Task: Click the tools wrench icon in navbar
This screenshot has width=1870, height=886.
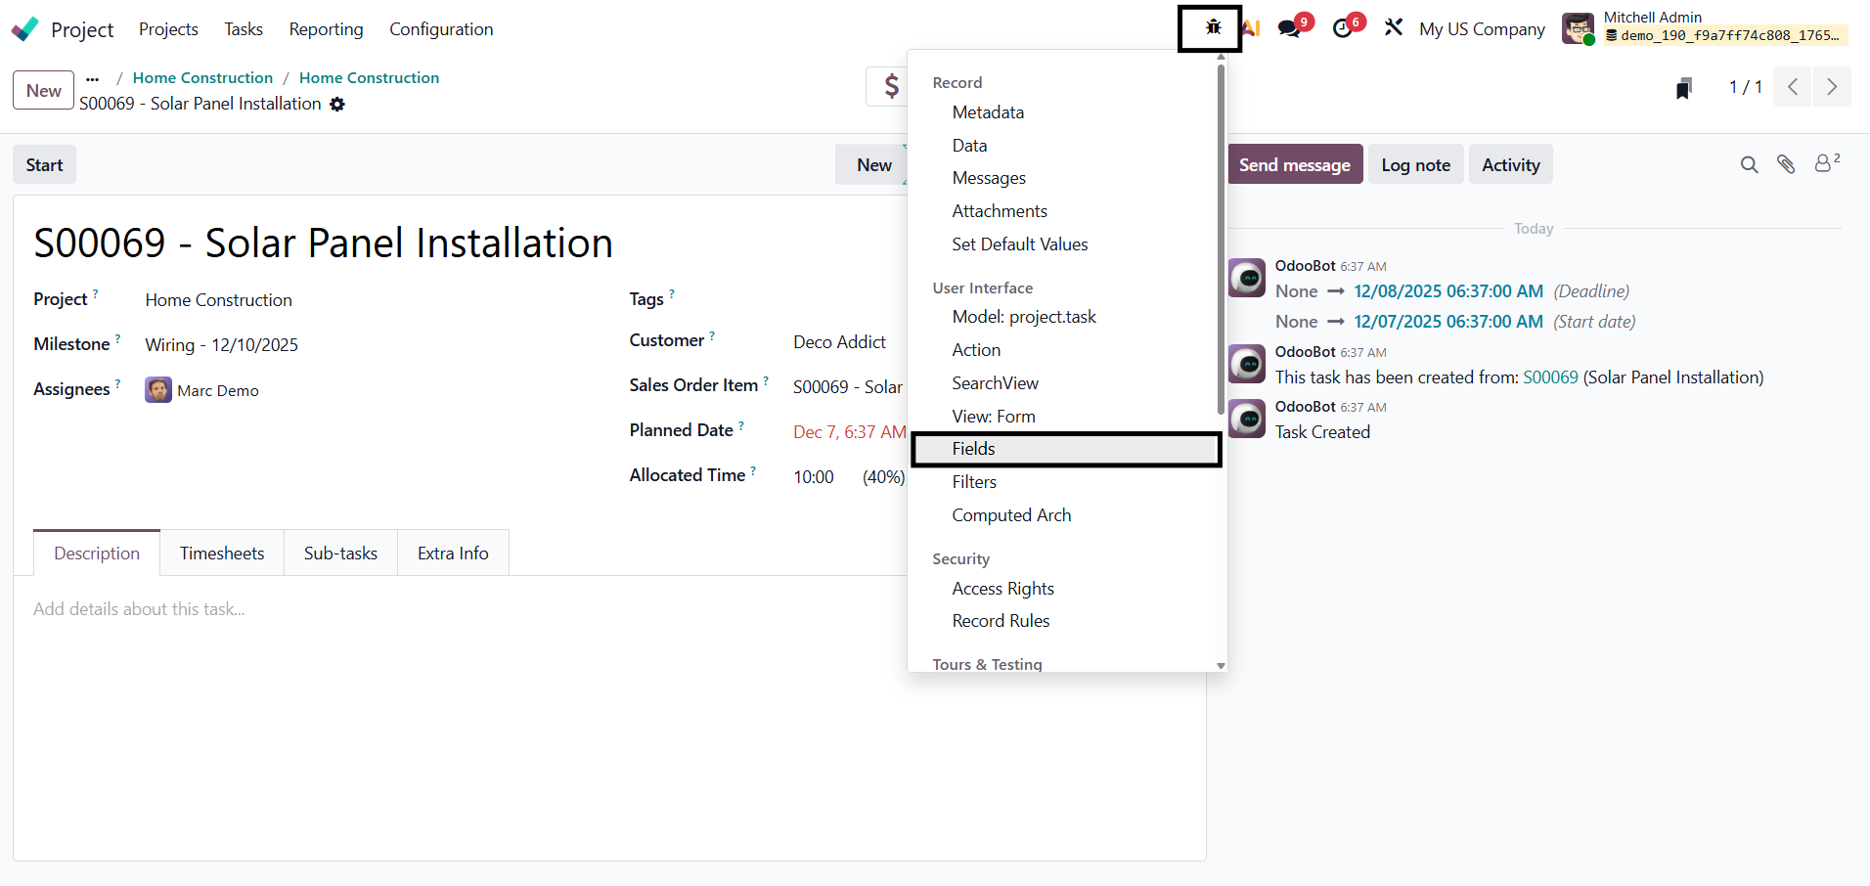Action: 1394,28
